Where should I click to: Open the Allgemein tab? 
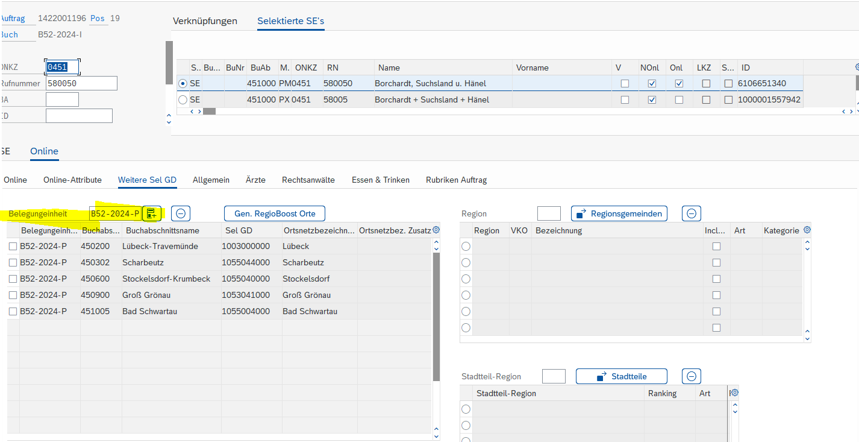point(211,180)
